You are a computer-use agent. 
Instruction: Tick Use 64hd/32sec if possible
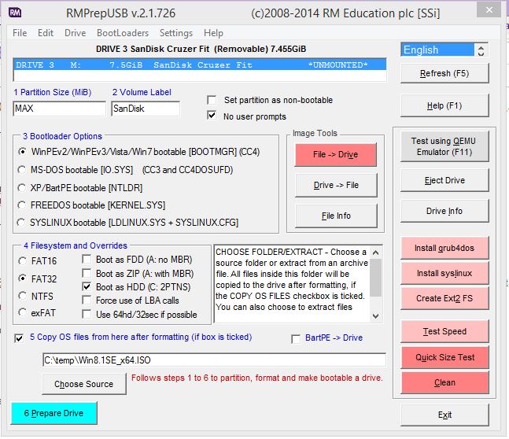coord(87,314)
